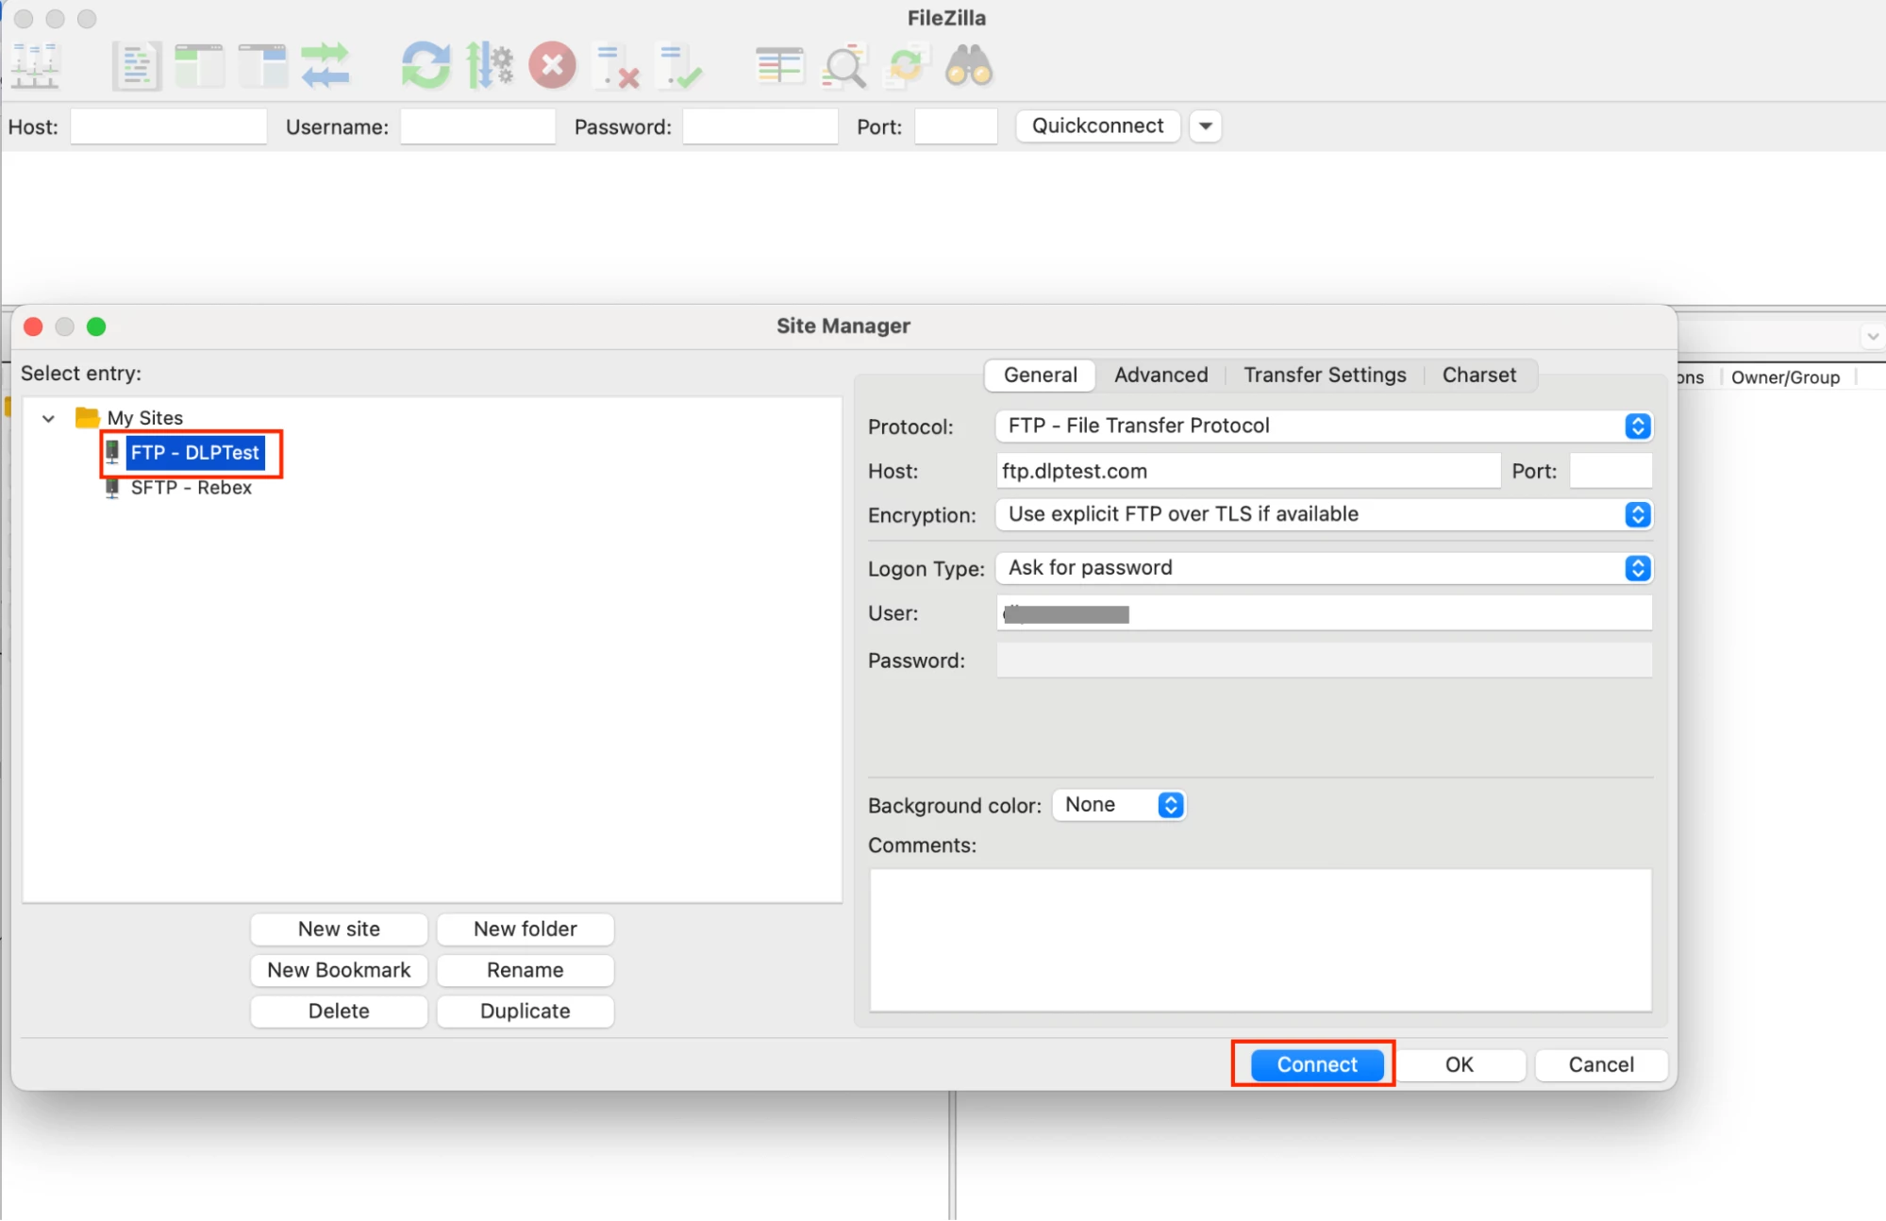
Task: Click the refresh file lists icon
Action: pos(426,66)
